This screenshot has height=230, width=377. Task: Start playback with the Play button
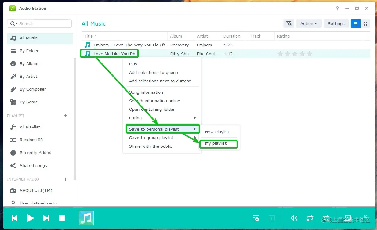click(x=31, y=218)
